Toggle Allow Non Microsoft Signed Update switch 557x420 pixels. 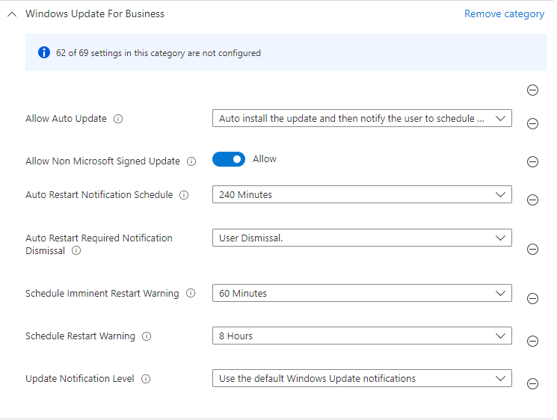pos(229,159)
